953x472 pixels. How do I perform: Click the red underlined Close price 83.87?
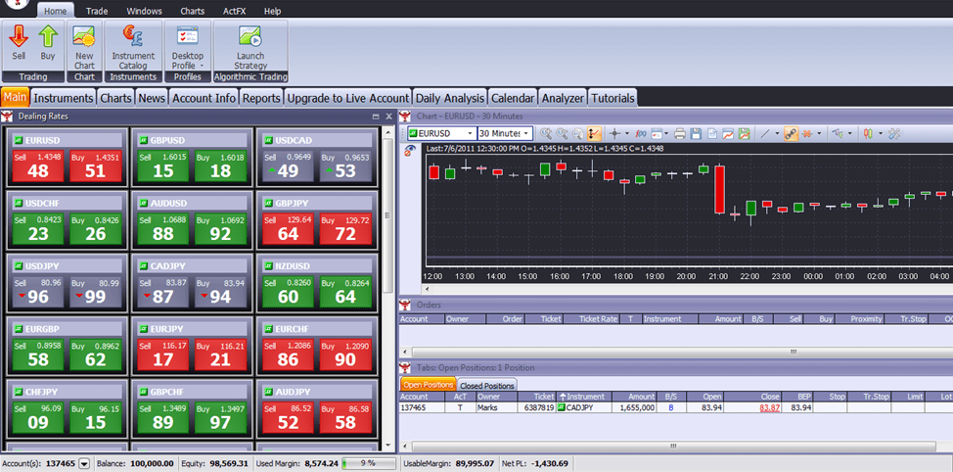[x=769, y=407]
